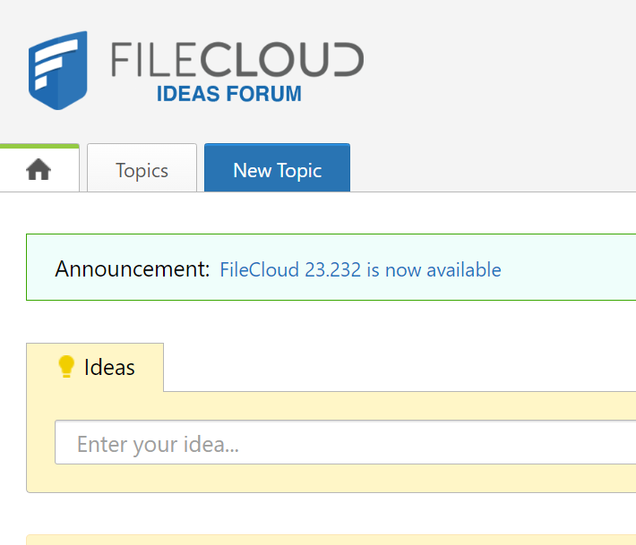Click the yellow lightbulb icon
The width and height of the screenshot is (636, 545).
click(66, 367)
